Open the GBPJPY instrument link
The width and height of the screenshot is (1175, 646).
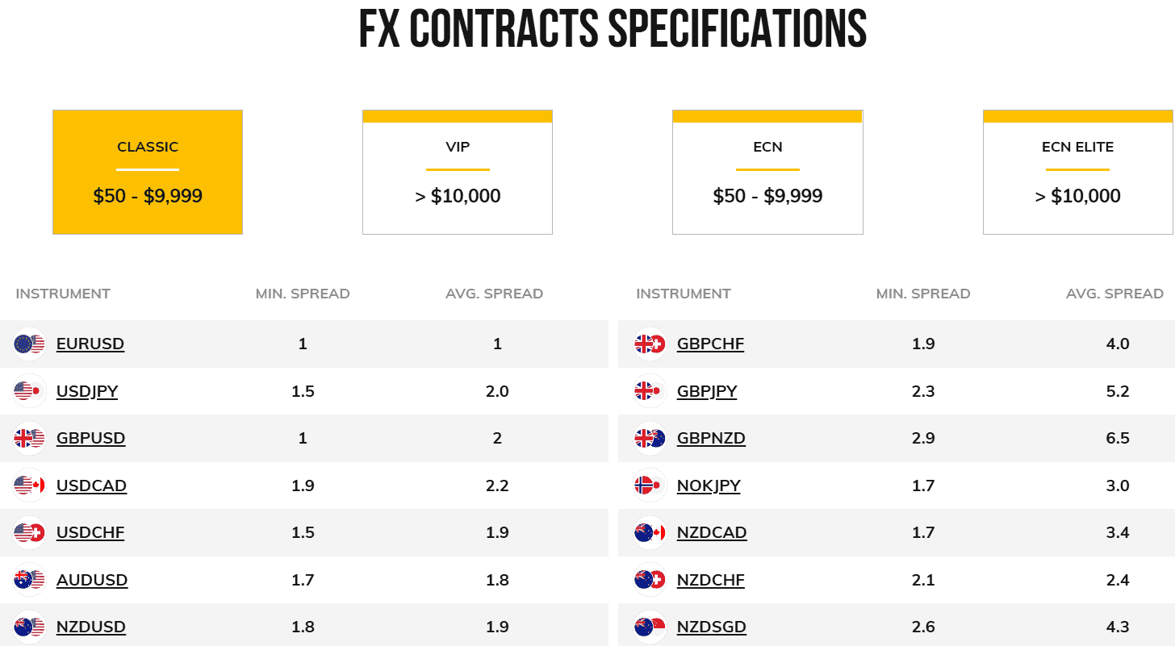707,391
